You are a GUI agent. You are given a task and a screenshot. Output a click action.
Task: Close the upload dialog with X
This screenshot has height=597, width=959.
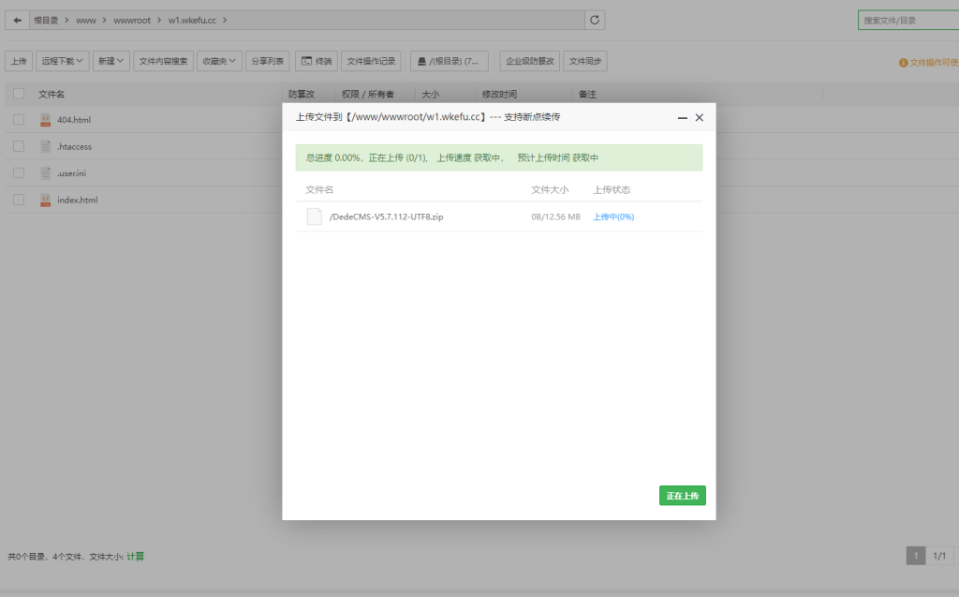pyautogui.click(x=700, y=118)
